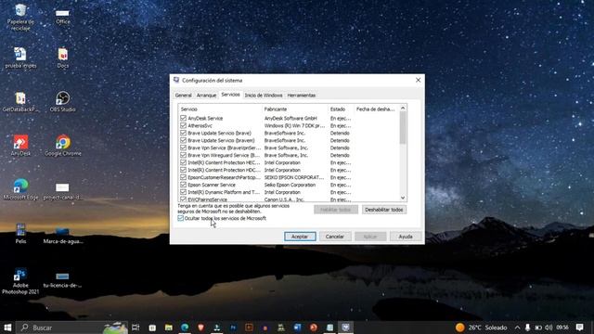
Task: Click the SEIKO EPSON CORPORAT... manufacturer cell
Action: point(294,177)
